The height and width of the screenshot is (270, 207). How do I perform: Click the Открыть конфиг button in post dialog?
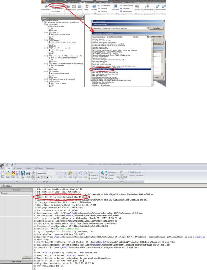click(156, 37)
